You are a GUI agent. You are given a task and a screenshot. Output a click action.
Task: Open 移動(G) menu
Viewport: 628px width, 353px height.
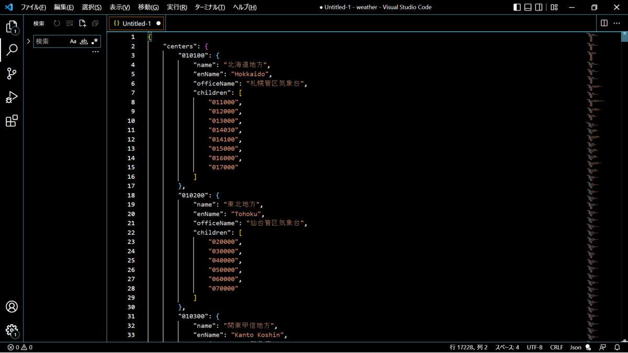[x=149, y=7]
